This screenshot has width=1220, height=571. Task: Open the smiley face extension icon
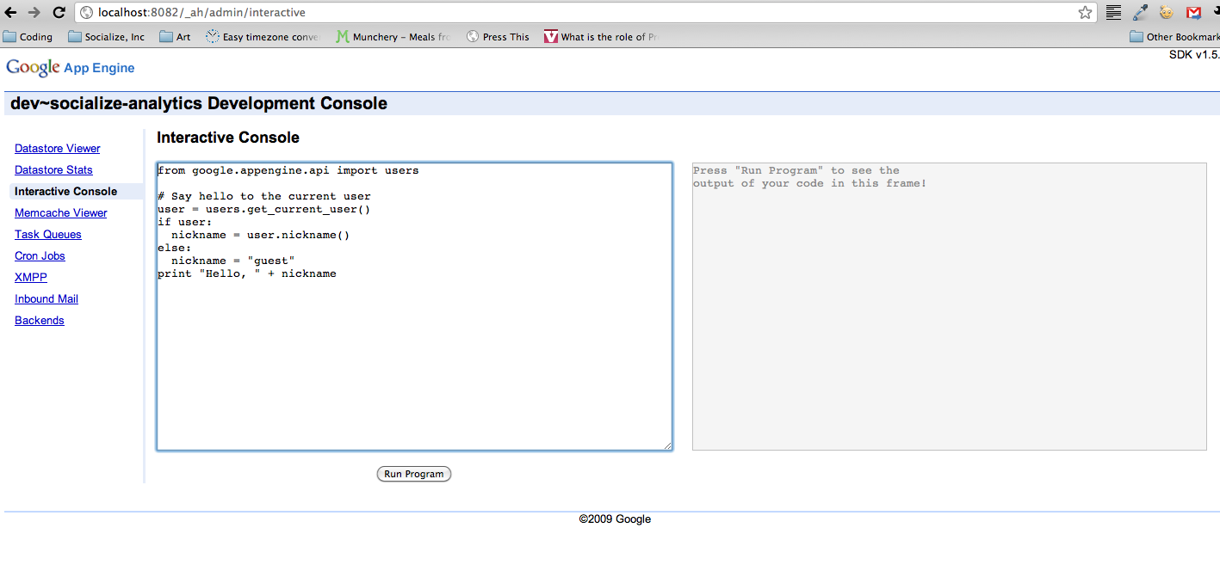1167,13
